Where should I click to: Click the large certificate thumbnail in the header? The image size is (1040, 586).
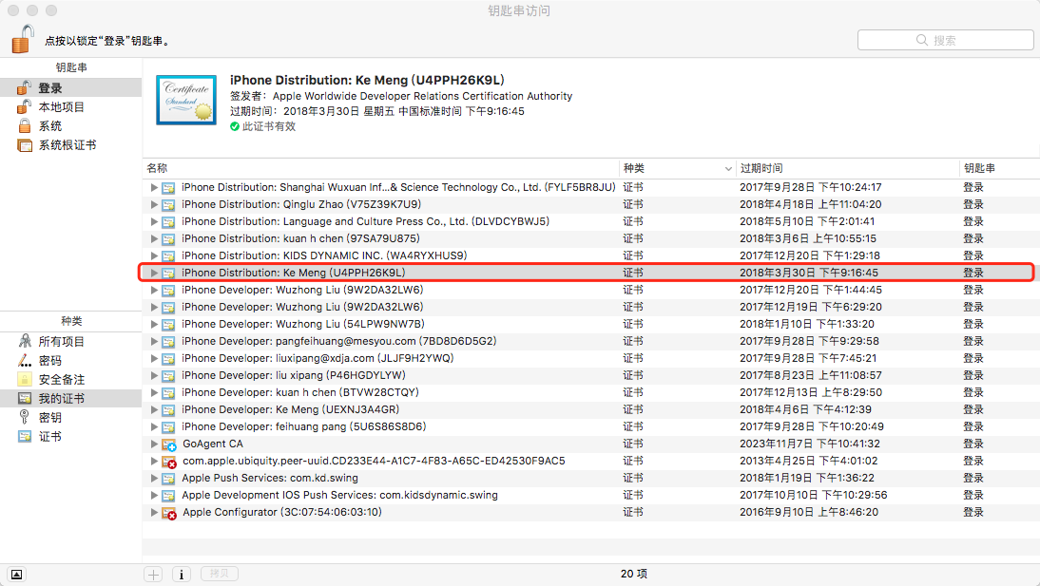(x=186, y=100)
